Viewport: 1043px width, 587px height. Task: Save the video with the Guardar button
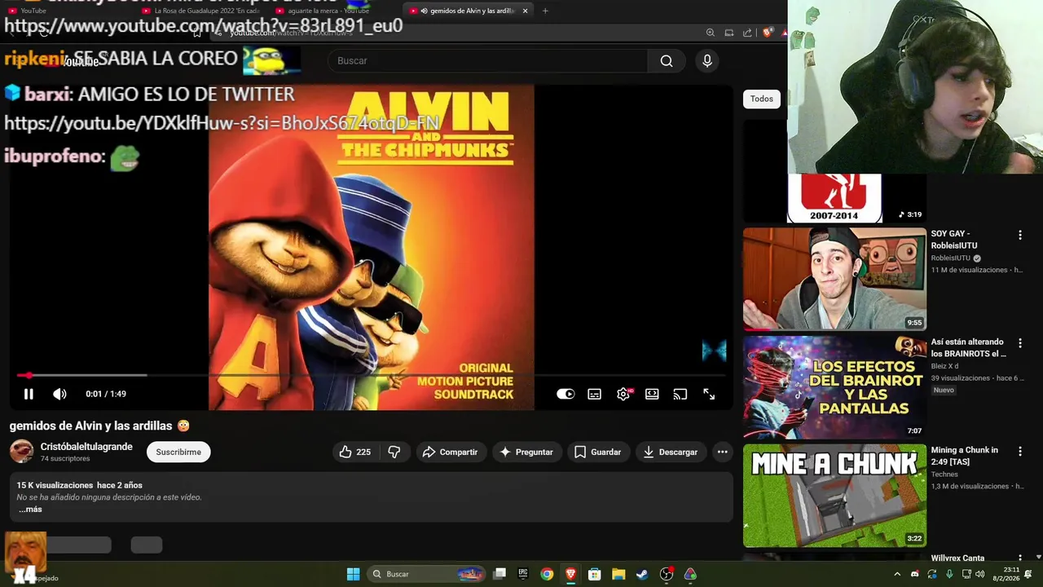tap(598, 452)
